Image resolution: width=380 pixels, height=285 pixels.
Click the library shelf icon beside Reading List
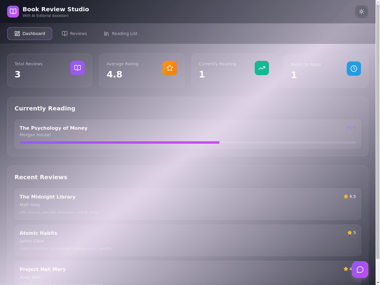click(x=107, y=34)
